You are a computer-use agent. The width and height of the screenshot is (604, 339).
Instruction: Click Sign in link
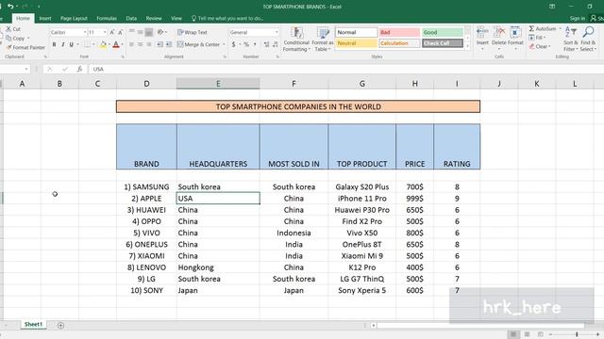coord(577,19)
